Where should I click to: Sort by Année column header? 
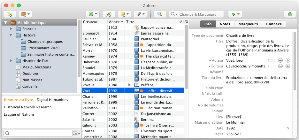click(x=116, y=22)
